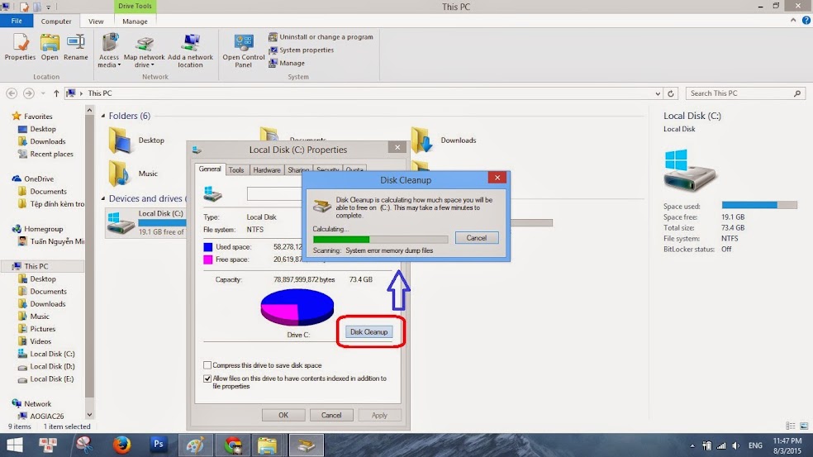This screenshot has width=813, height=457.
Task: Open Firefox from the taskbar
Action: pyautogui.click(x=121, y=445)
